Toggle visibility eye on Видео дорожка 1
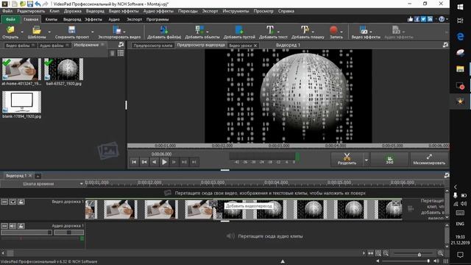 coord(13,202)
